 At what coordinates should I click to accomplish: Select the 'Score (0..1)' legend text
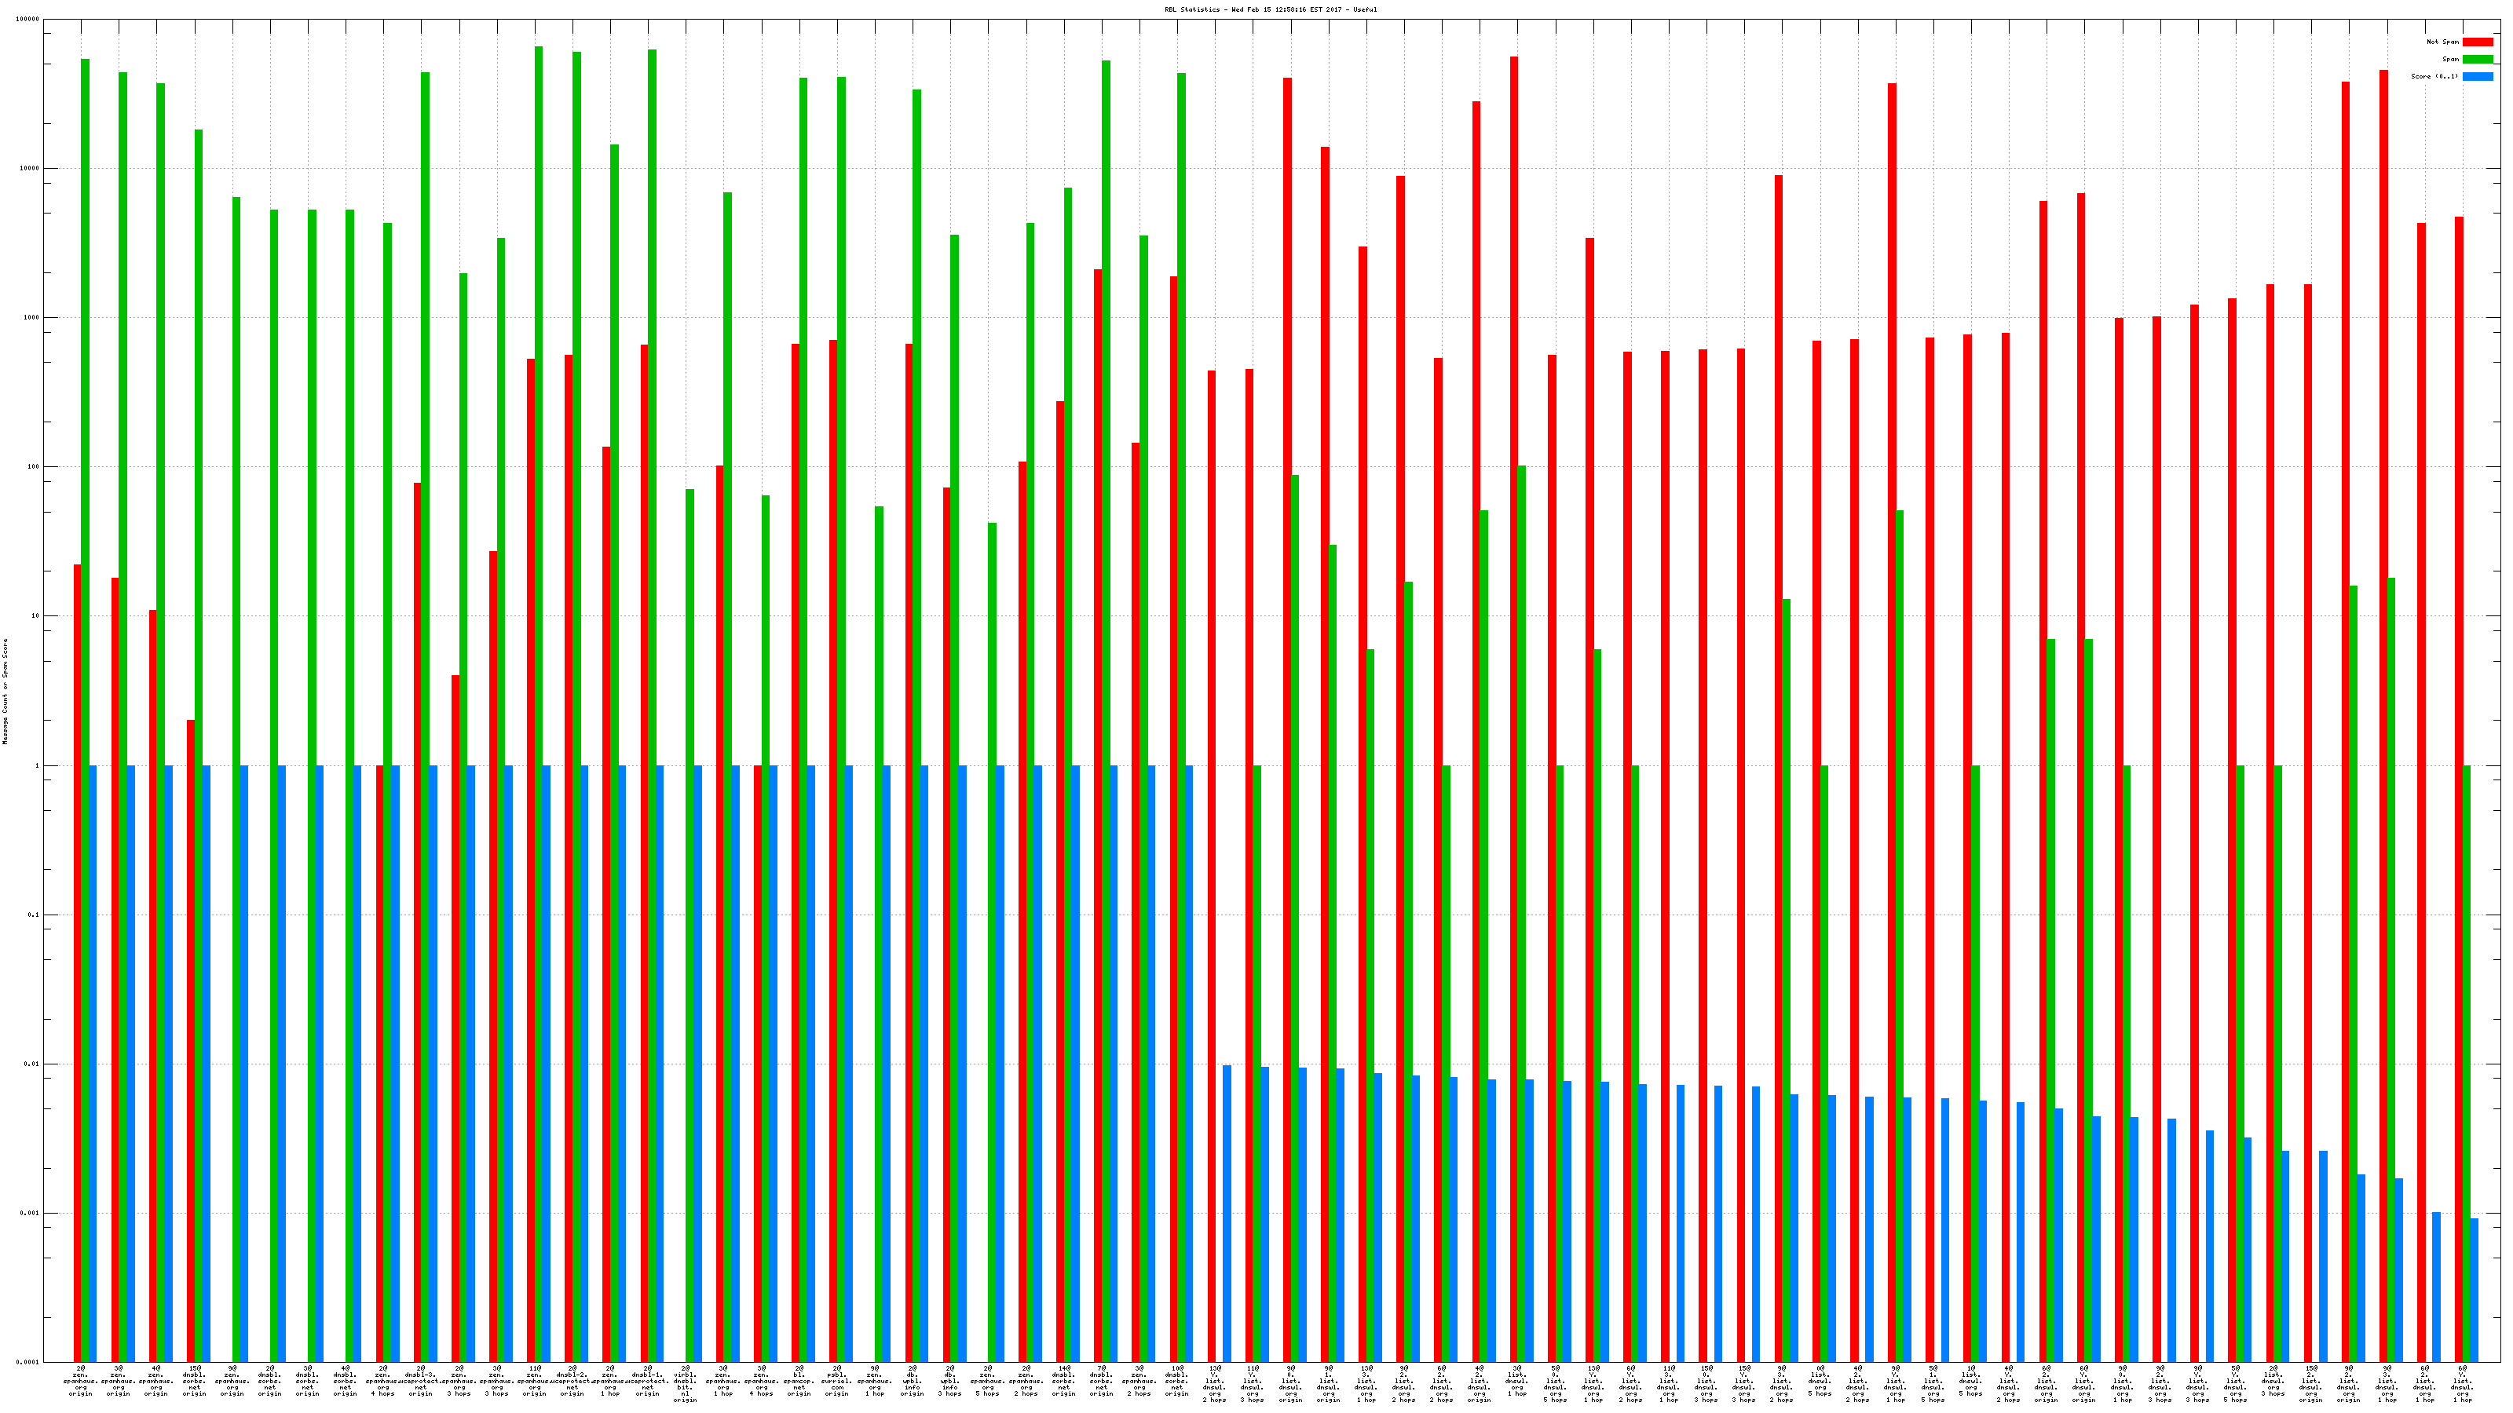(x=2434, y=76)
